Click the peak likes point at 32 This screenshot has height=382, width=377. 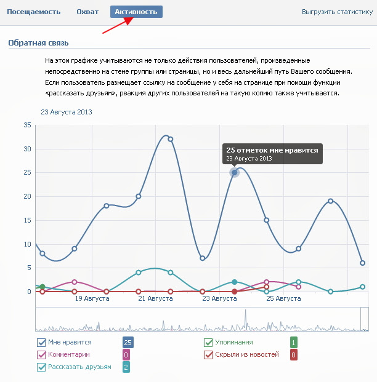171,139
